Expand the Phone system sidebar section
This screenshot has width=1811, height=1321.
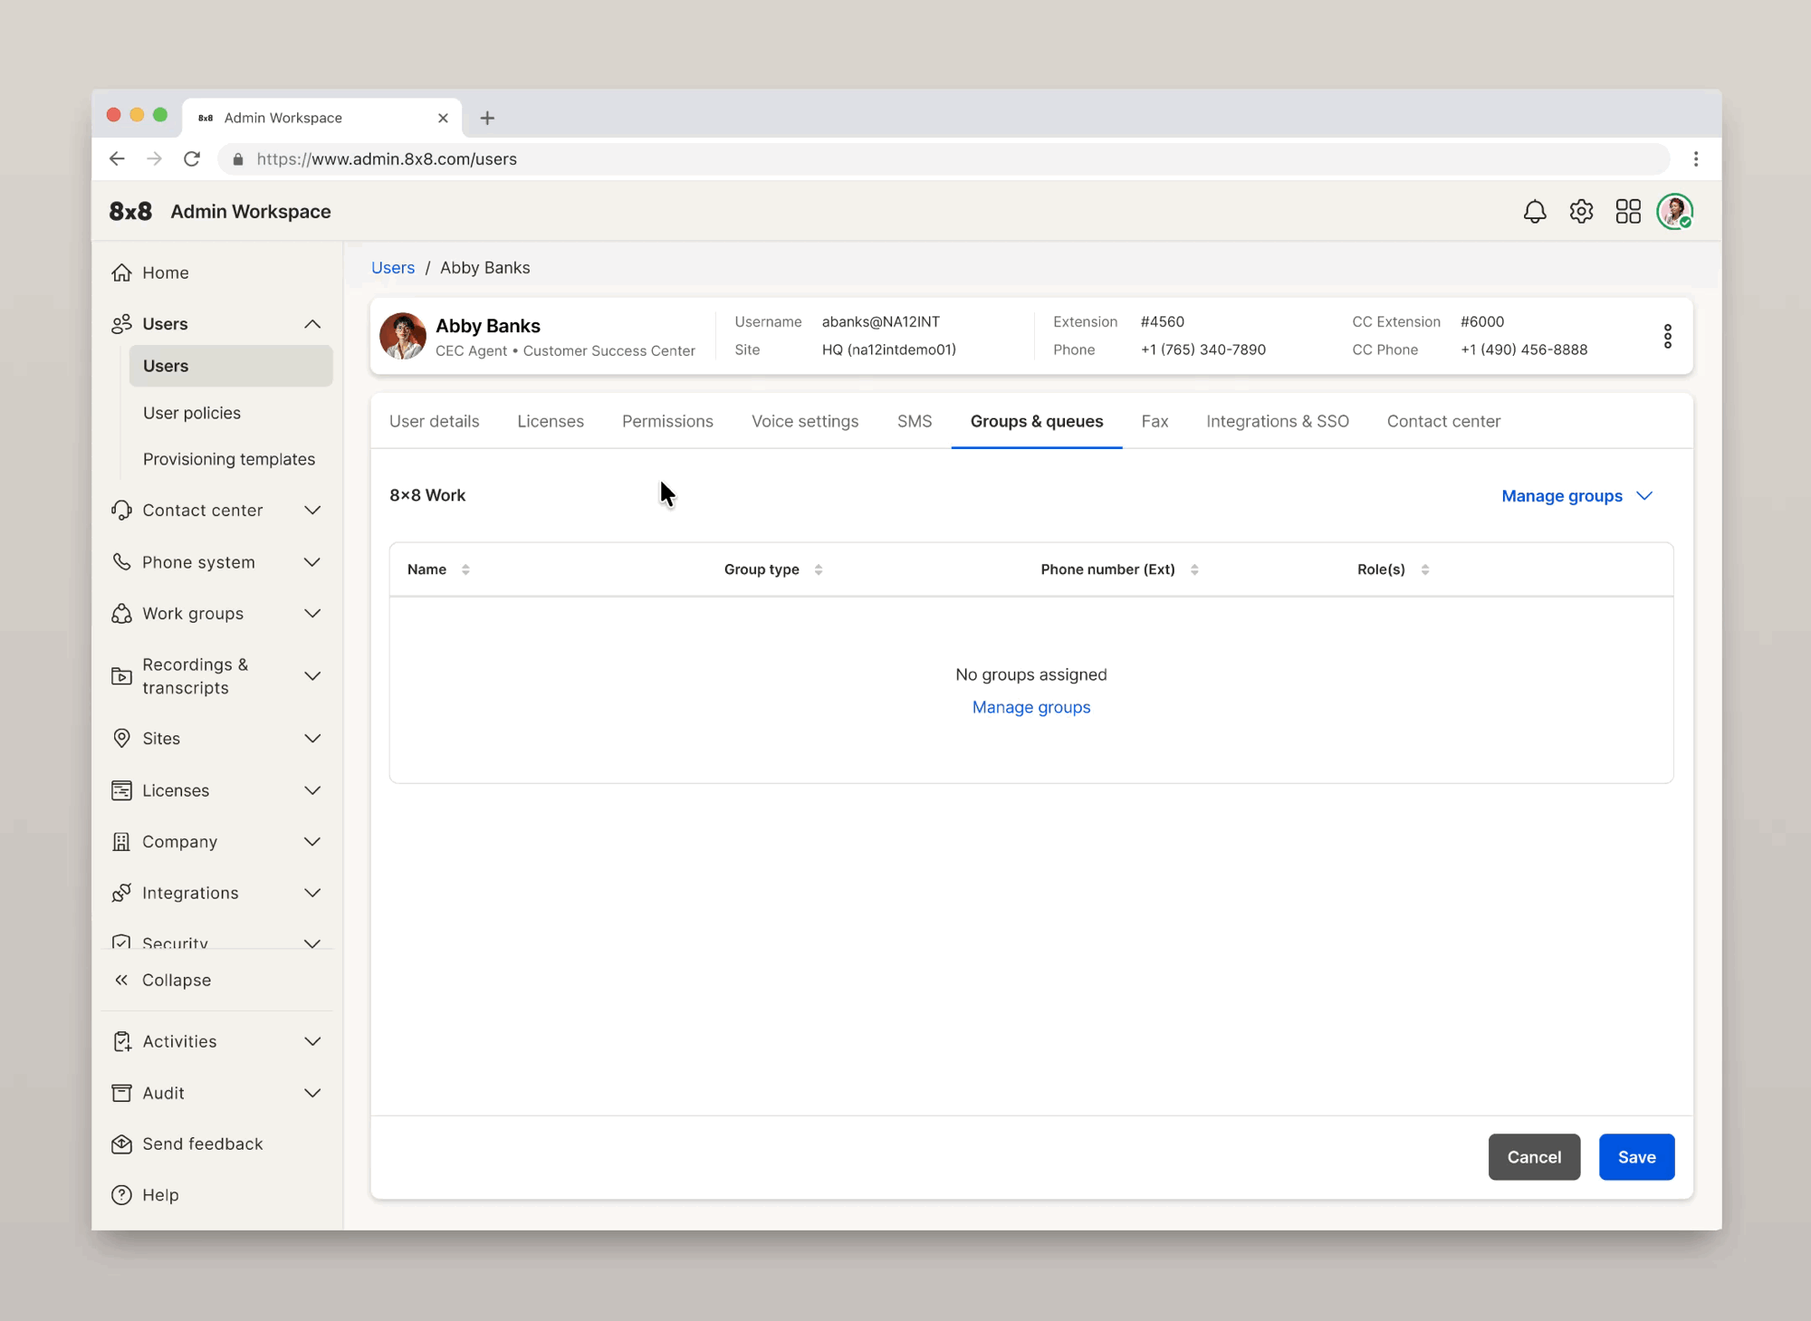click(x=312, y=562)
